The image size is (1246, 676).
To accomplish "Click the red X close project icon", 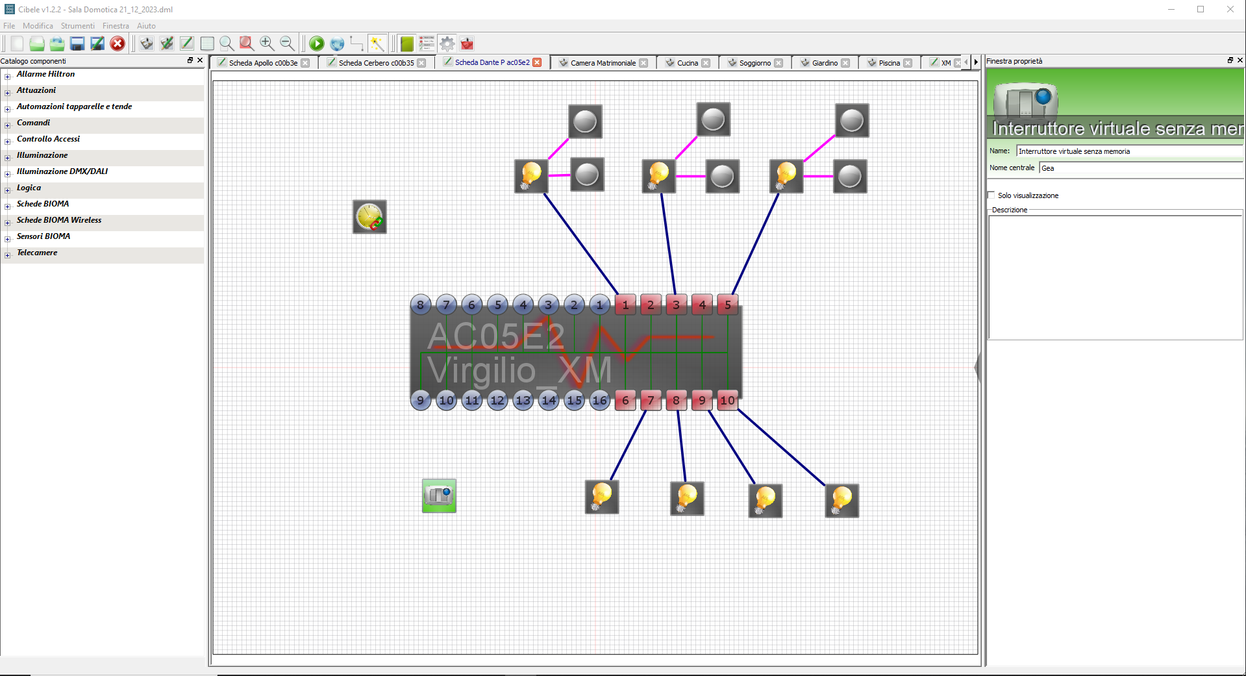I will tap(118, 44).
